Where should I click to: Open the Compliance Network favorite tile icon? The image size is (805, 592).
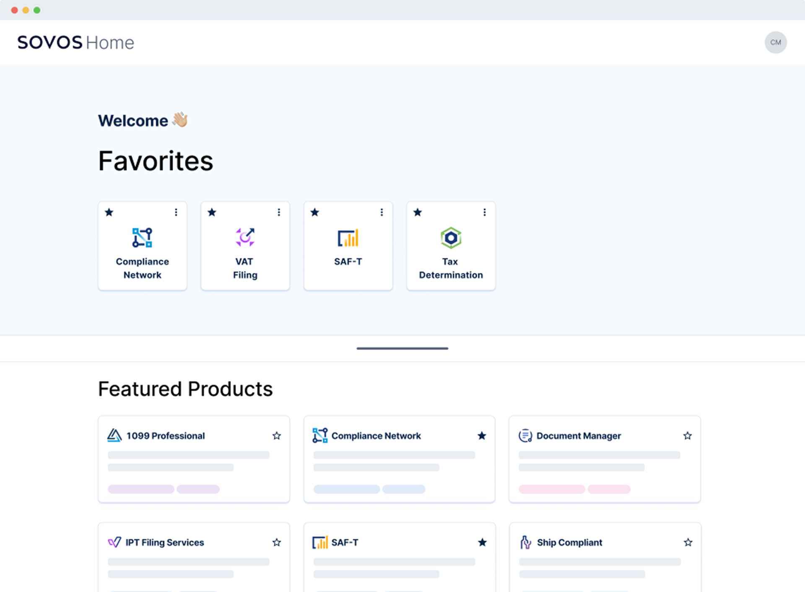pyautogui.click(x=142, y=238)
